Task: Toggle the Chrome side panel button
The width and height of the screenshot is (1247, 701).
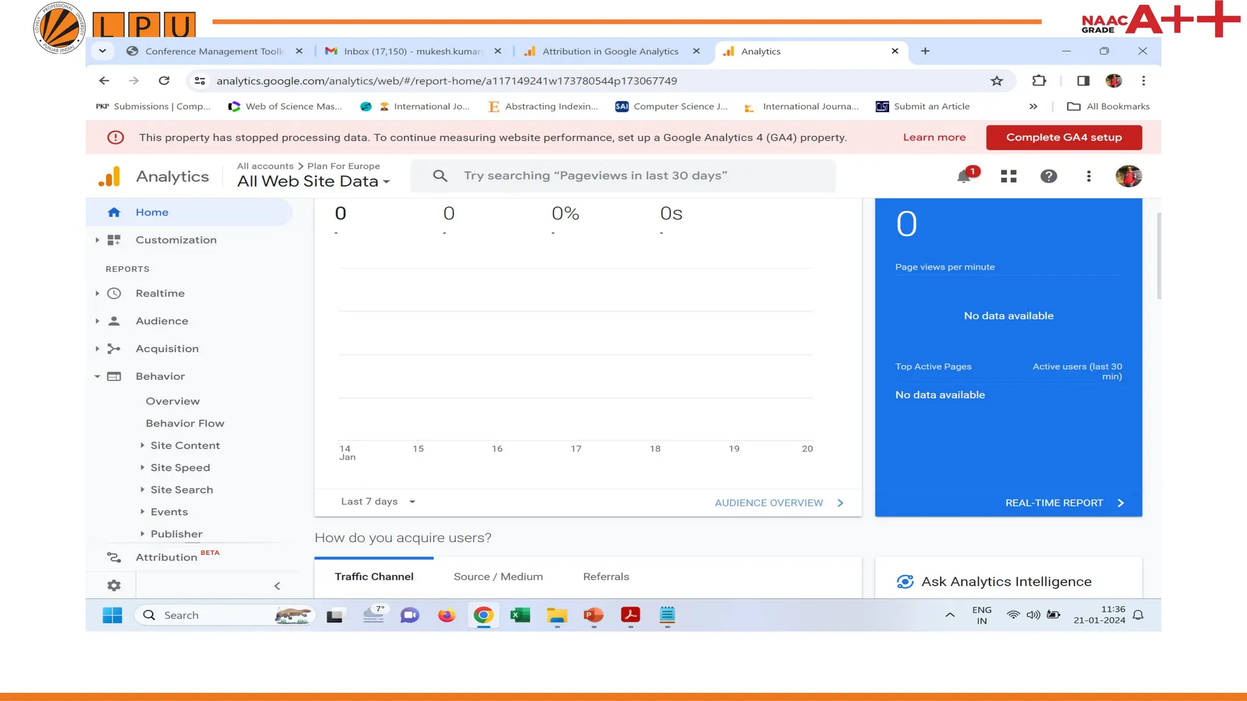Action: tap(1083, 81)
